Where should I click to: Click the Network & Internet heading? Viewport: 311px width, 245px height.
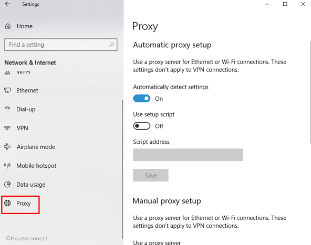tap(30, 62)
